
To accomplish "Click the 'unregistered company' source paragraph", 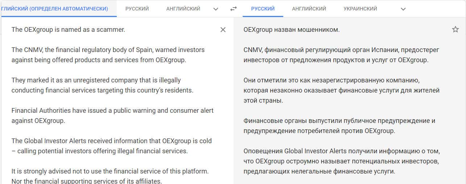I will (102, 85).
